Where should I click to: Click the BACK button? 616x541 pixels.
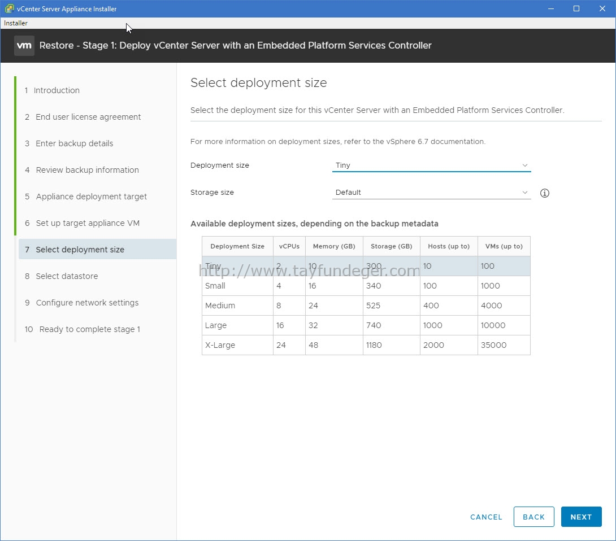pyautogui.click(x=533, y=517)
